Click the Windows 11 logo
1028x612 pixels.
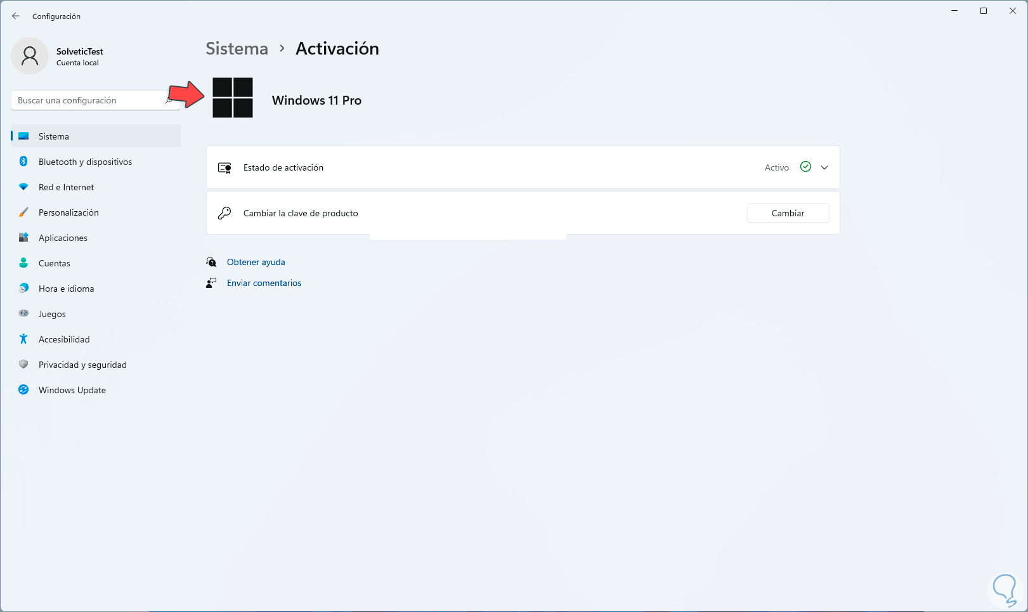point(233,98)
